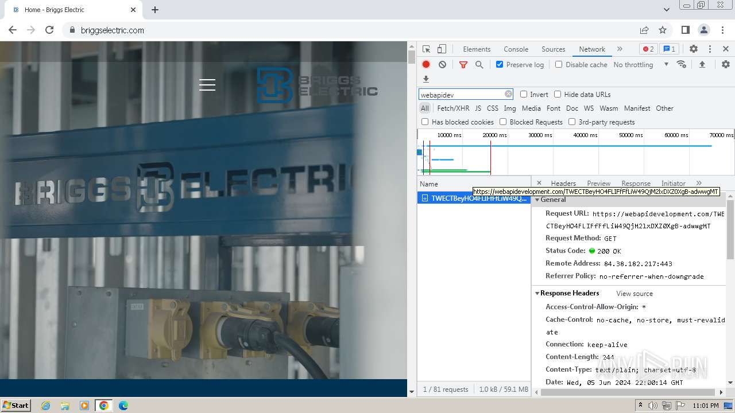Clear the network log
735x413 pixels.
[442, 64]
